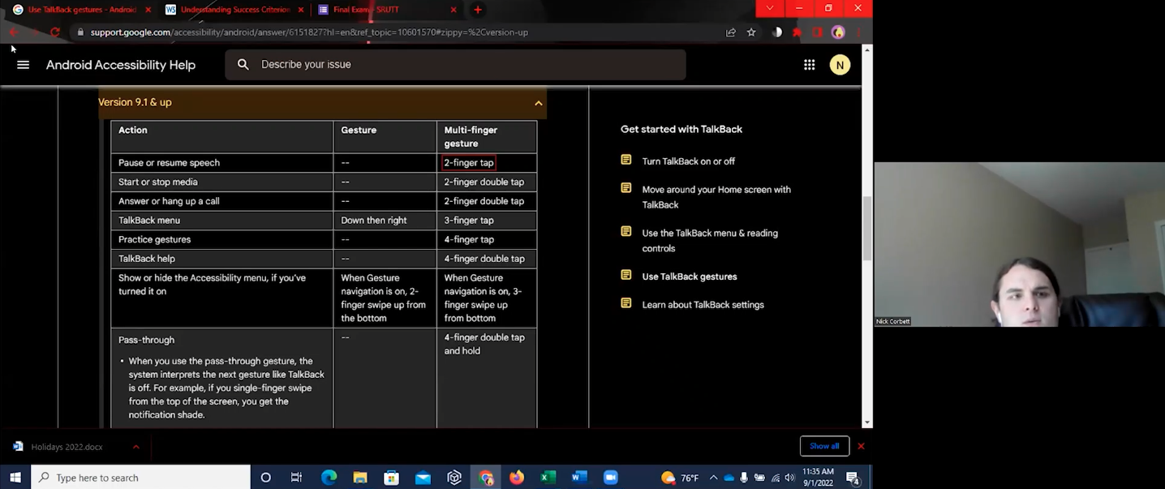Bookmark this page using the star icon
The height and width of the screenshot is (489, 1165).
(x=750, y=32)
